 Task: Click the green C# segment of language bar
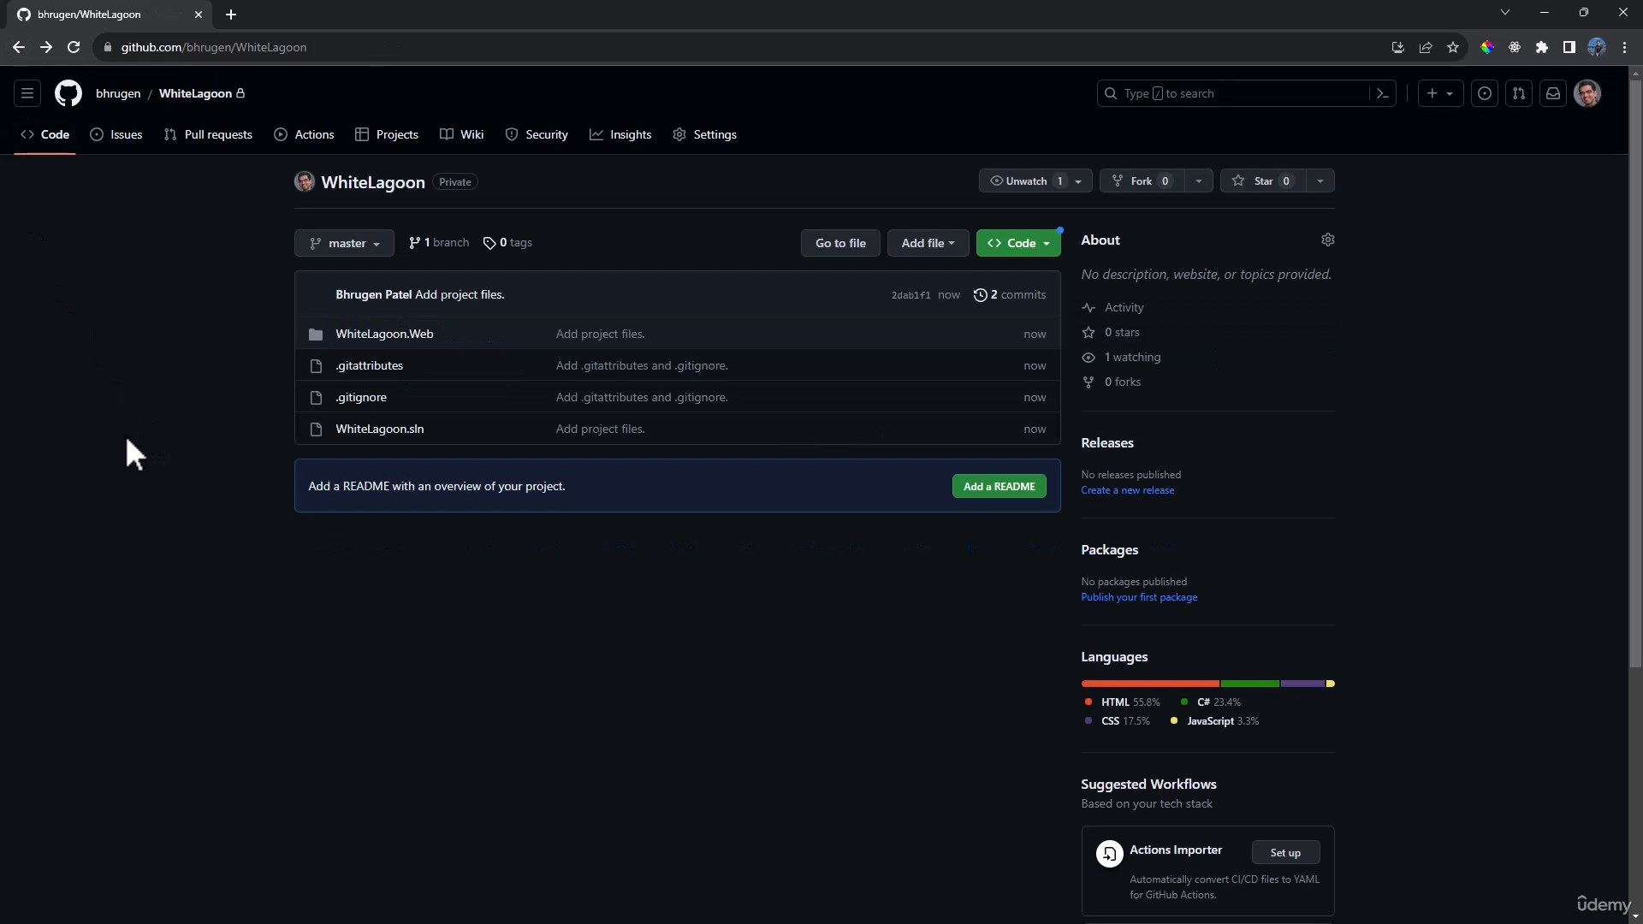click(x=1250, y=684)
